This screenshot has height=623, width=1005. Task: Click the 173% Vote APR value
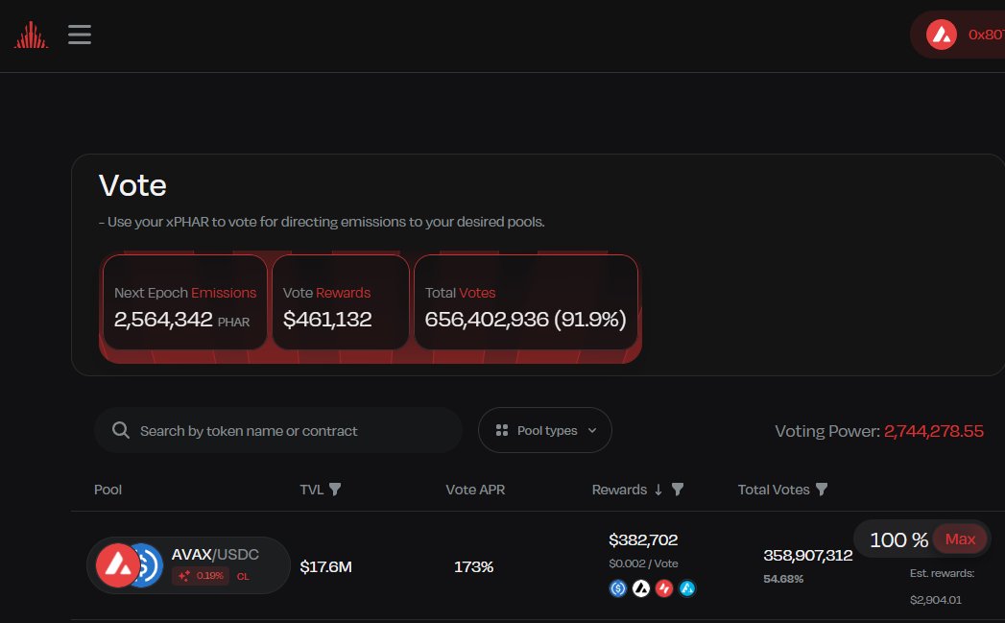[473, 566]
